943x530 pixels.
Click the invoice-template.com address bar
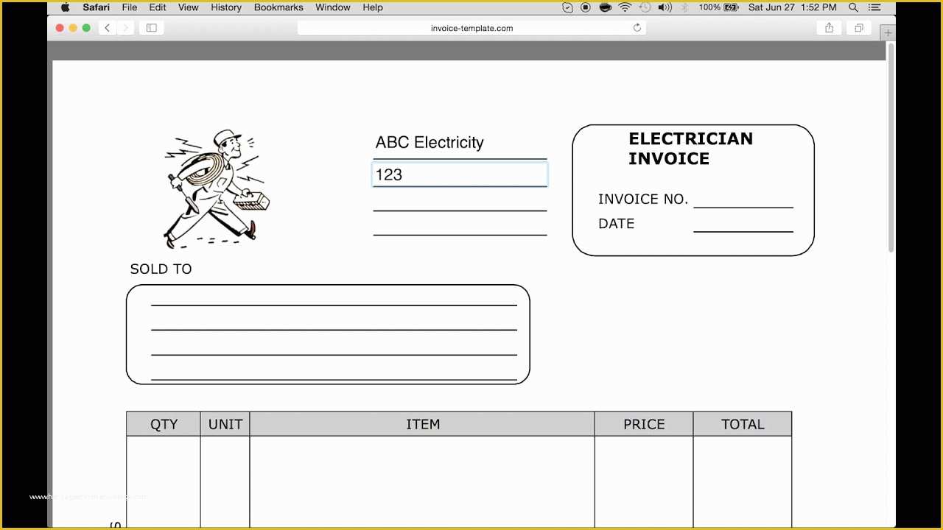coord(471,28)
